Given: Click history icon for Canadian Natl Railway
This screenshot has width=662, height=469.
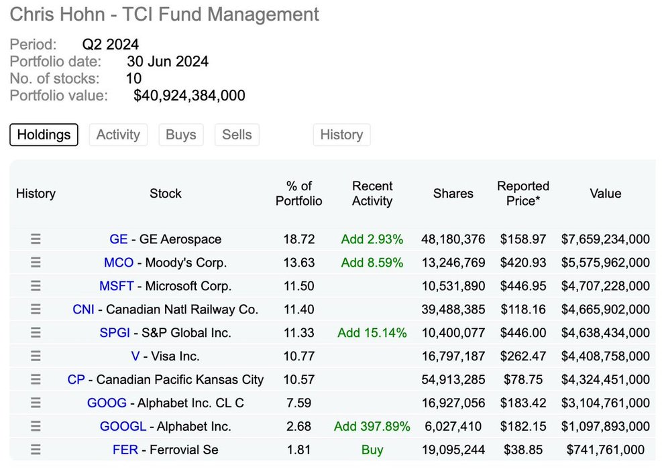Looking at the screenshot, I should tap(36, 310).
